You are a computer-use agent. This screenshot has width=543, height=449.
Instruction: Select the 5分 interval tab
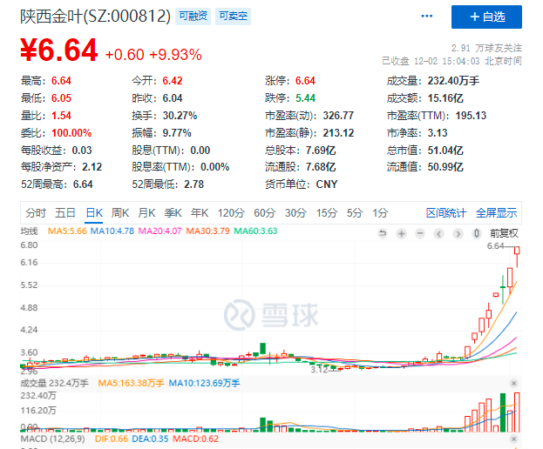pyautogui.click(x=355, y=212)
